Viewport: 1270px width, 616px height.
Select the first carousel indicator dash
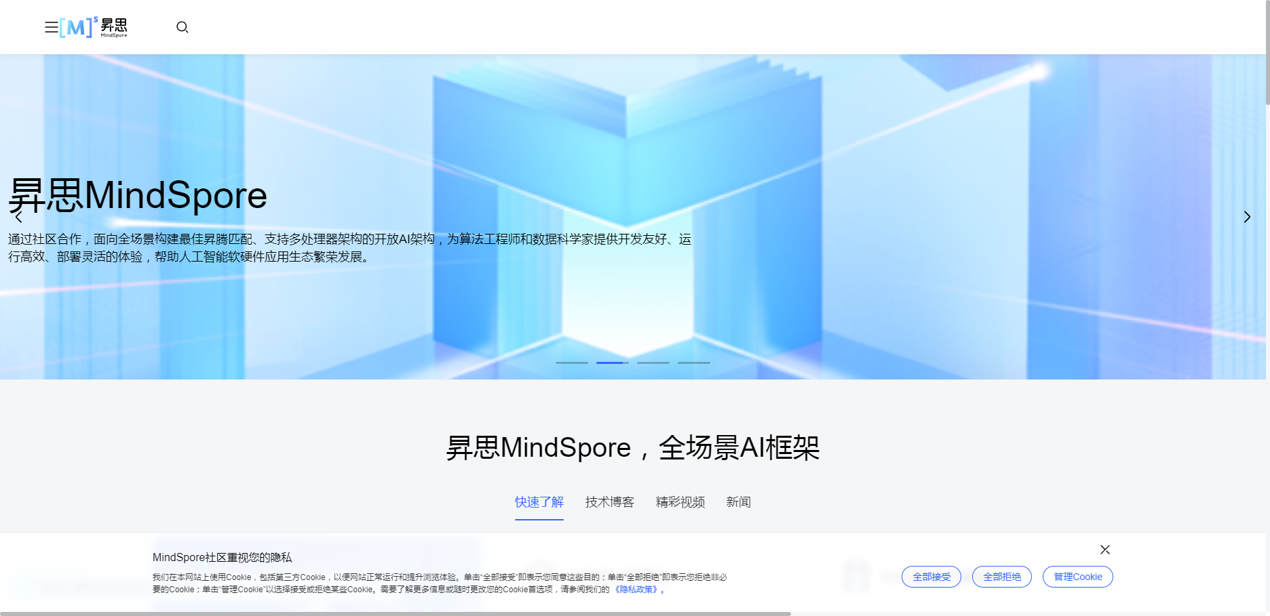[572, 363]
